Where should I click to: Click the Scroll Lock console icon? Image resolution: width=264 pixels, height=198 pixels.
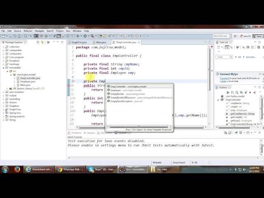(x=230, y=133)
